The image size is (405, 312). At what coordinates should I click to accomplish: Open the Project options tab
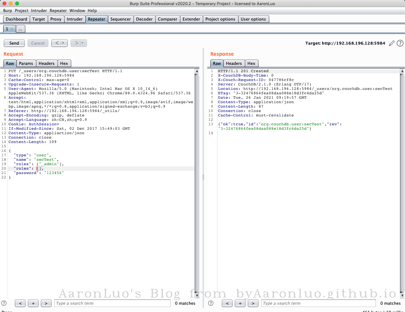point(220,19)
